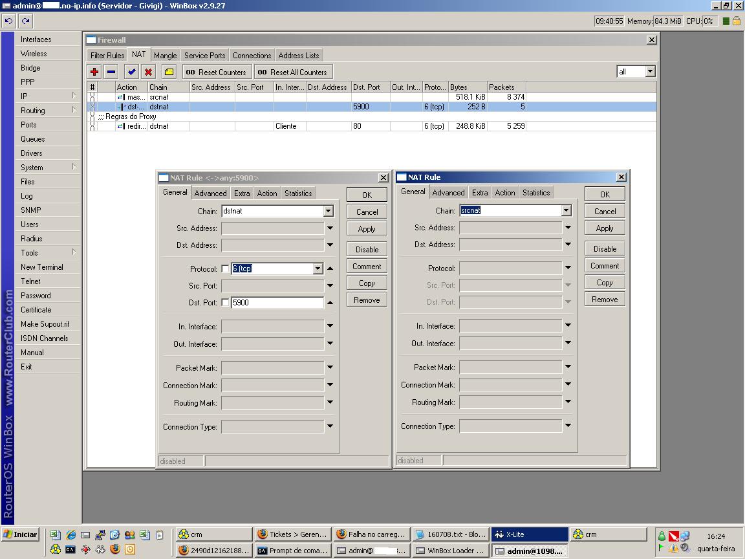
Task: Expand Src. Address field in dstnat rule
Action: click(330, 228)
